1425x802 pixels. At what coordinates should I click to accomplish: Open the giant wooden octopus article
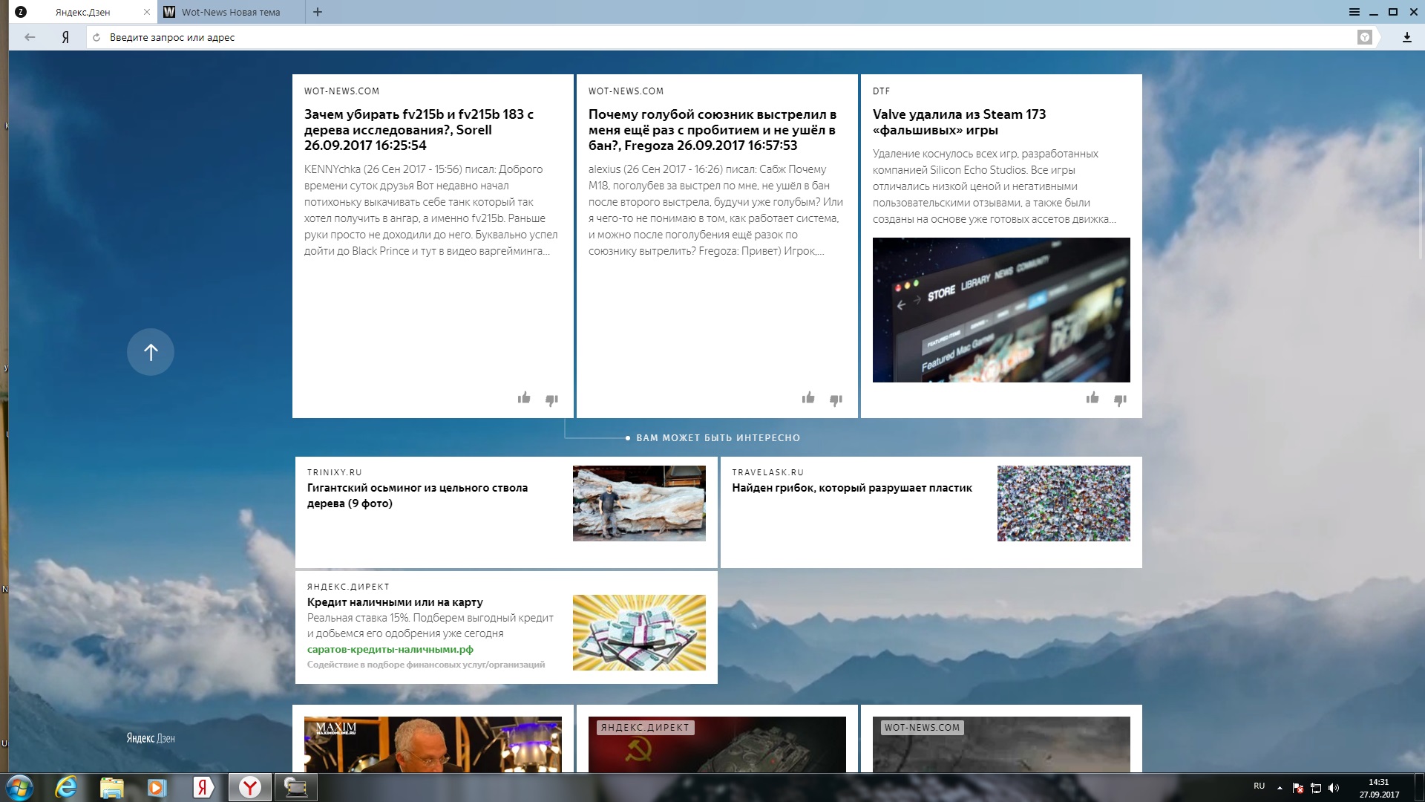[417, 495]
